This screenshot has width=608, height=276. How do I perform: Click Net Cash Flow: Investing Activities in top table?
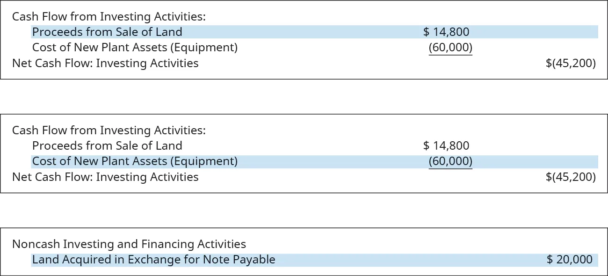coord(105,63)
